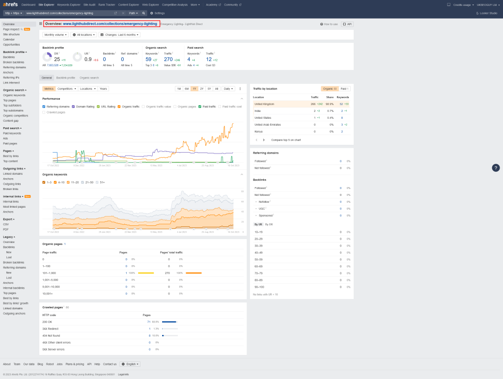Uncheck the Referring domains checkbox
The image size is (503, 379).
pyautogui.click(x=44, y=106)
